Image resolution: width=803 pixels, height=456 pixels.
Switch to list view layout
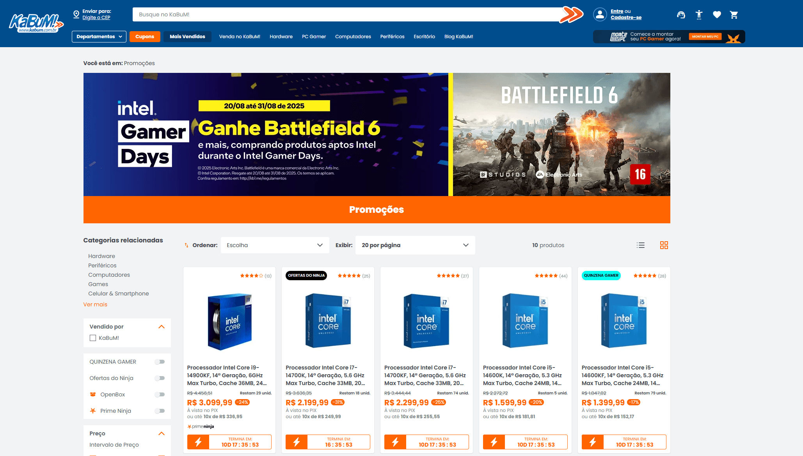641,245
